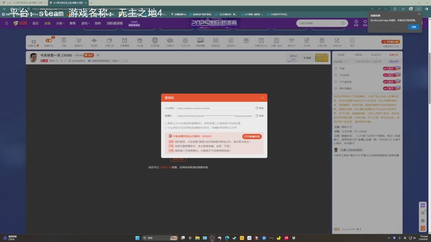431x242 pixels.
Task: Open the Windows Start button
Action: 137,238
